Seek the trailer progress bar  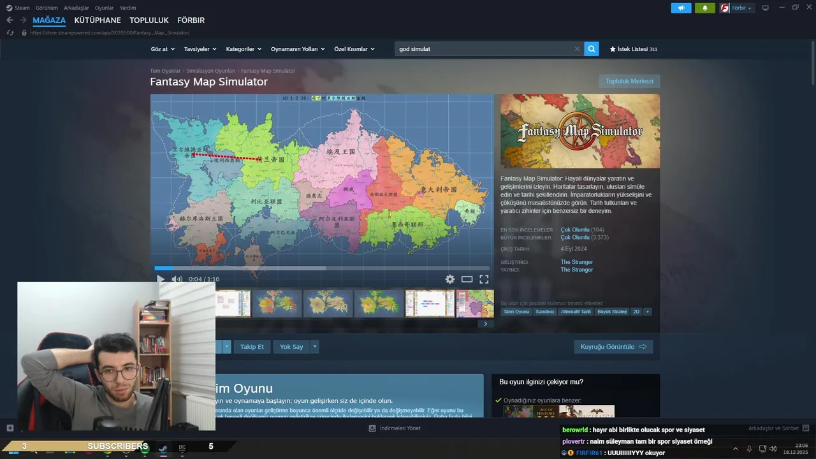click(322, 268)
